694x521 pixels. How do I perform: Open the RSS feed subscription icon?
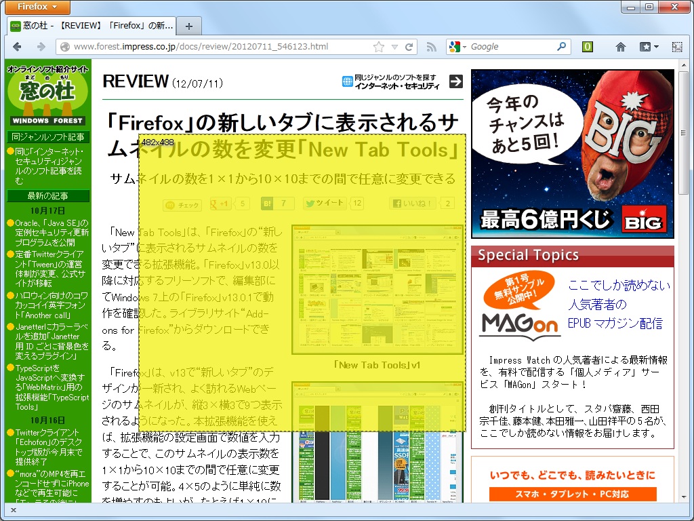pos(432,47)
